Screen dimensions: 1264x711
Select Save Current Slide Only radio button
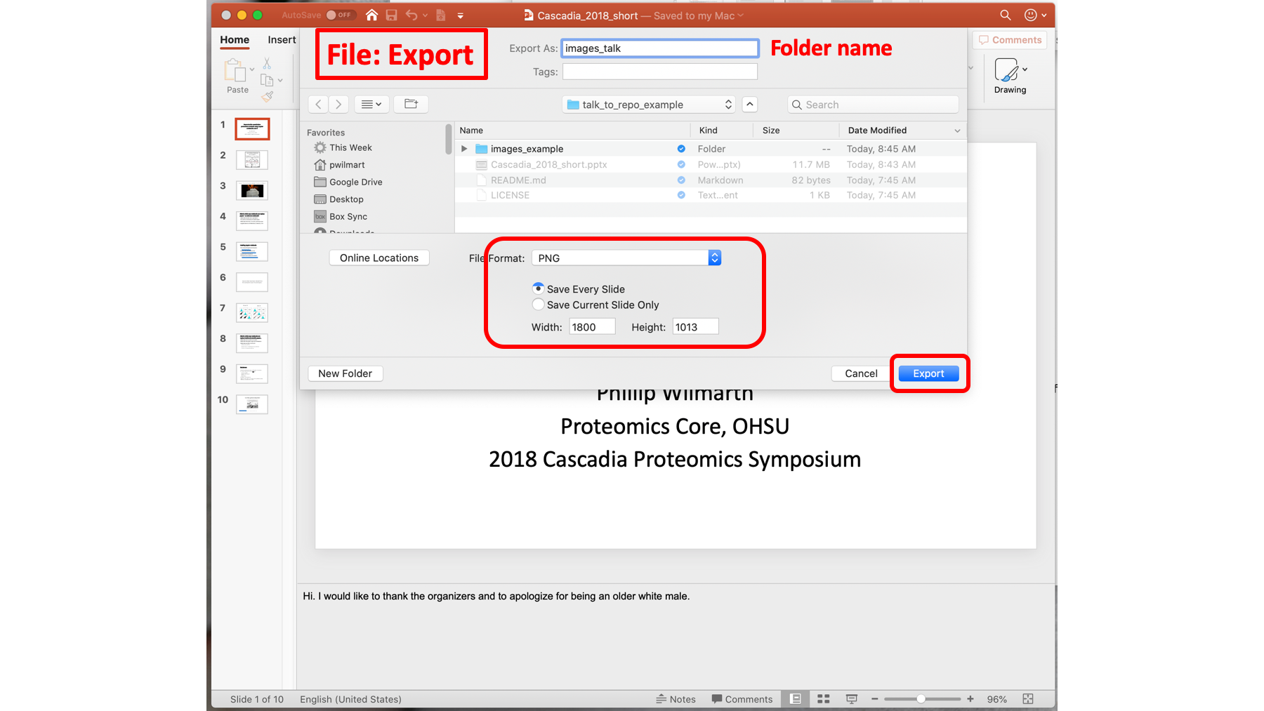pos(538,304)
